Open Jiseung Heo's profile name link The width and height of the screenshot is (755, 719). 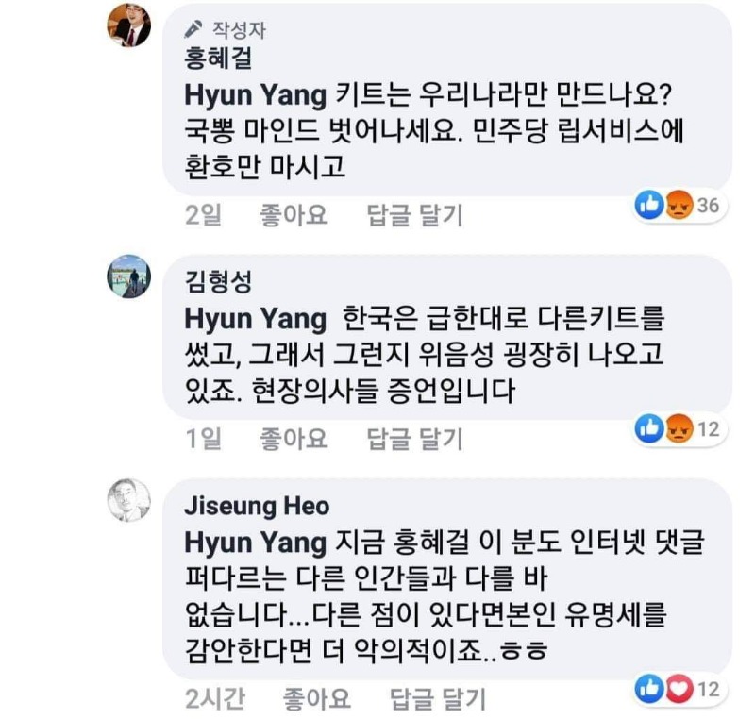tap(257, 507)
